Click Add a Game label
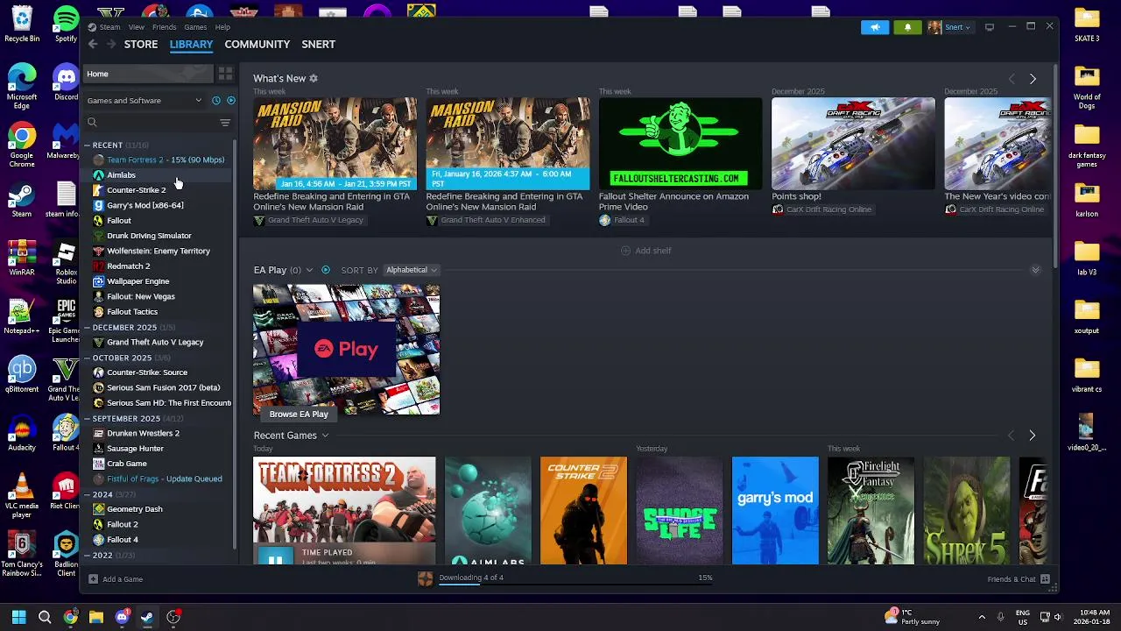 [123, 579]
